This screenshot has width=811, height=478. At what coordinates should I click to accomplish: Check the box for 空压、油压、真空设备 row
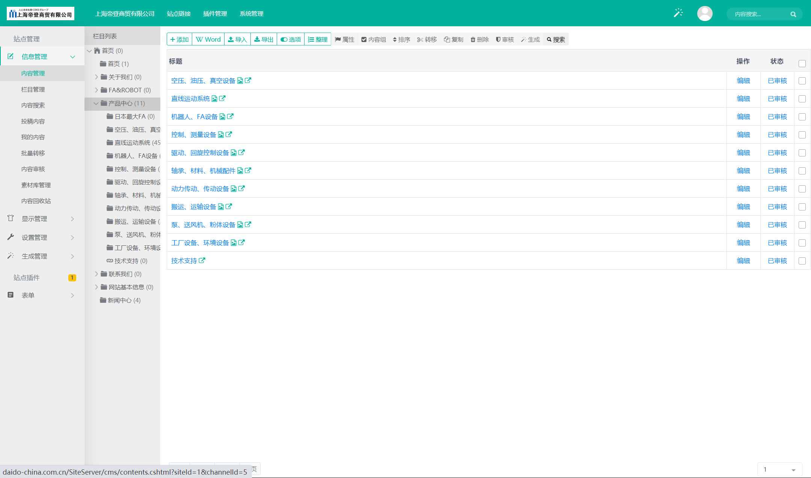tap(802, 81)
